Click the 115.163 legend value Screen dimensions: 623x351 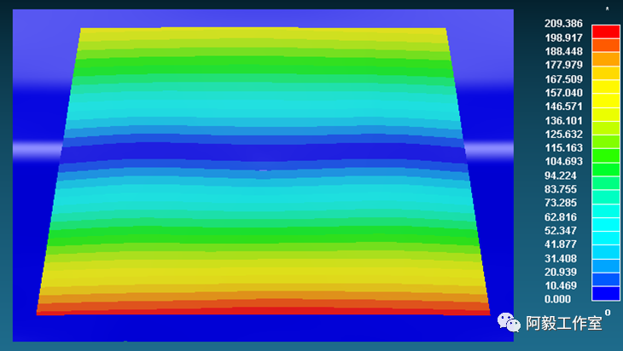pyautogui.click(x=563, y=147)
